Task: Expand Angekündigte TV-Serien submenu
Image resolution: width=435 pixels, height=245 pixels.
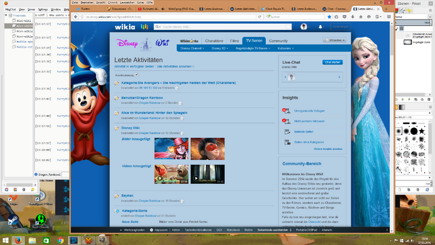Action: 252,48
